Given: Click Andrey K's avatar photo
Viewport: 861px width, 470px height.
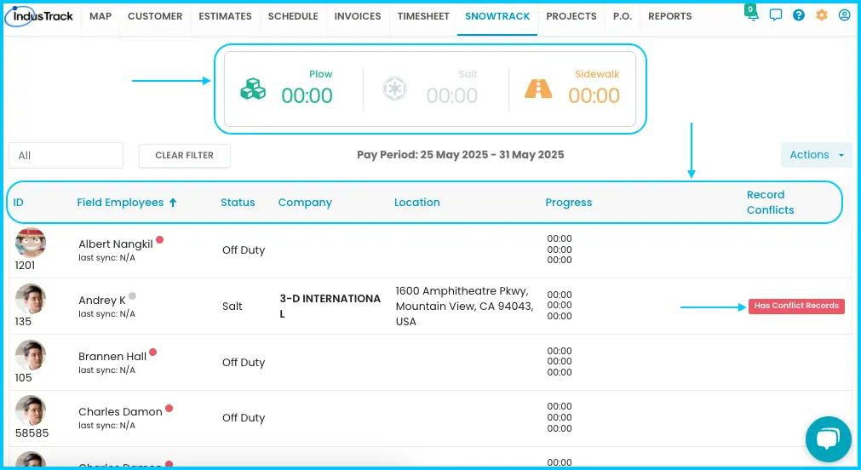Looking at the screenshot, I should 30,299.
